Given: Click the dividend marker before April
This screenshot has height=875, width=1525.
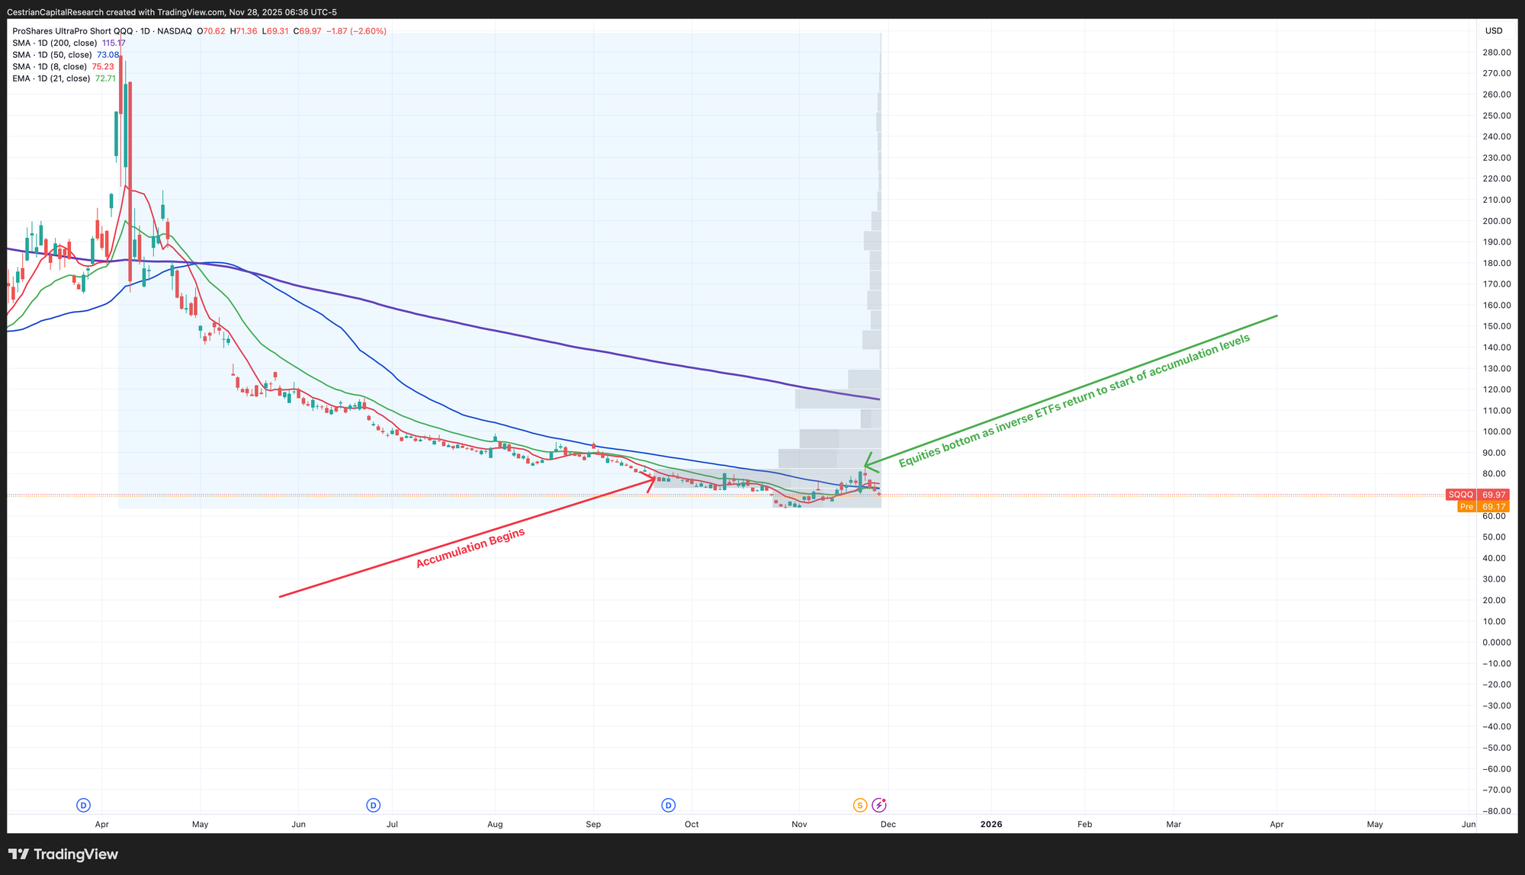Looking at the screenshot, I should 84,805.
